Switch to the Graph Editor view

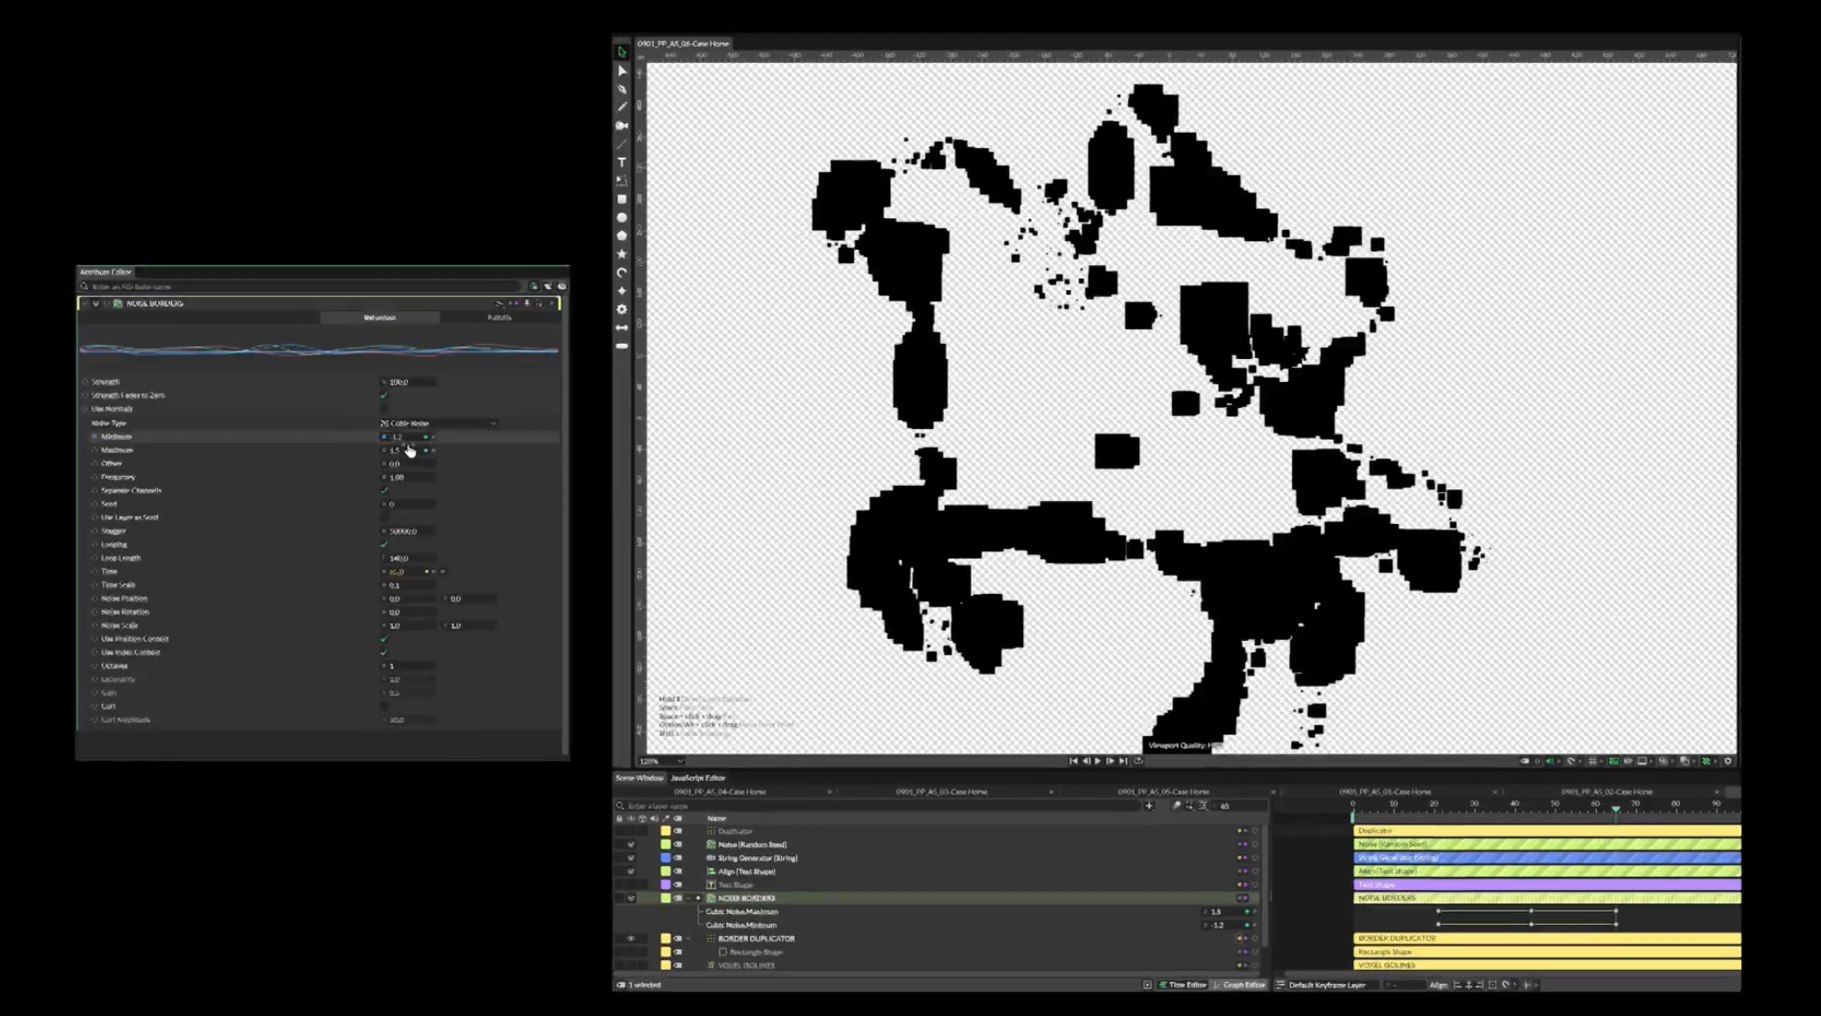click(x=1239, y=985)
